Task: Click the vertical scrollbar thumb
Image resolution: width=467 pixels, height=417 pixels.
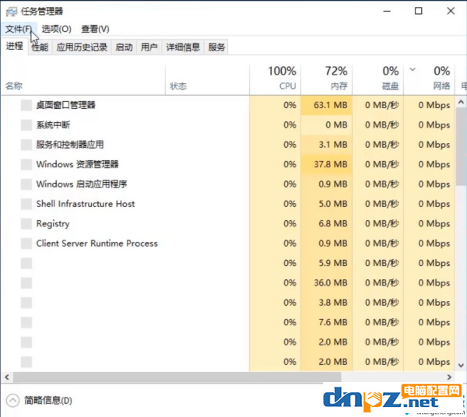Action: coord(461,146)
